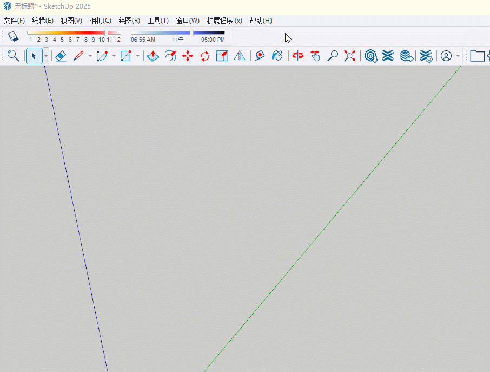Expand the Arc tool dropdown

[x=114, y=56]
